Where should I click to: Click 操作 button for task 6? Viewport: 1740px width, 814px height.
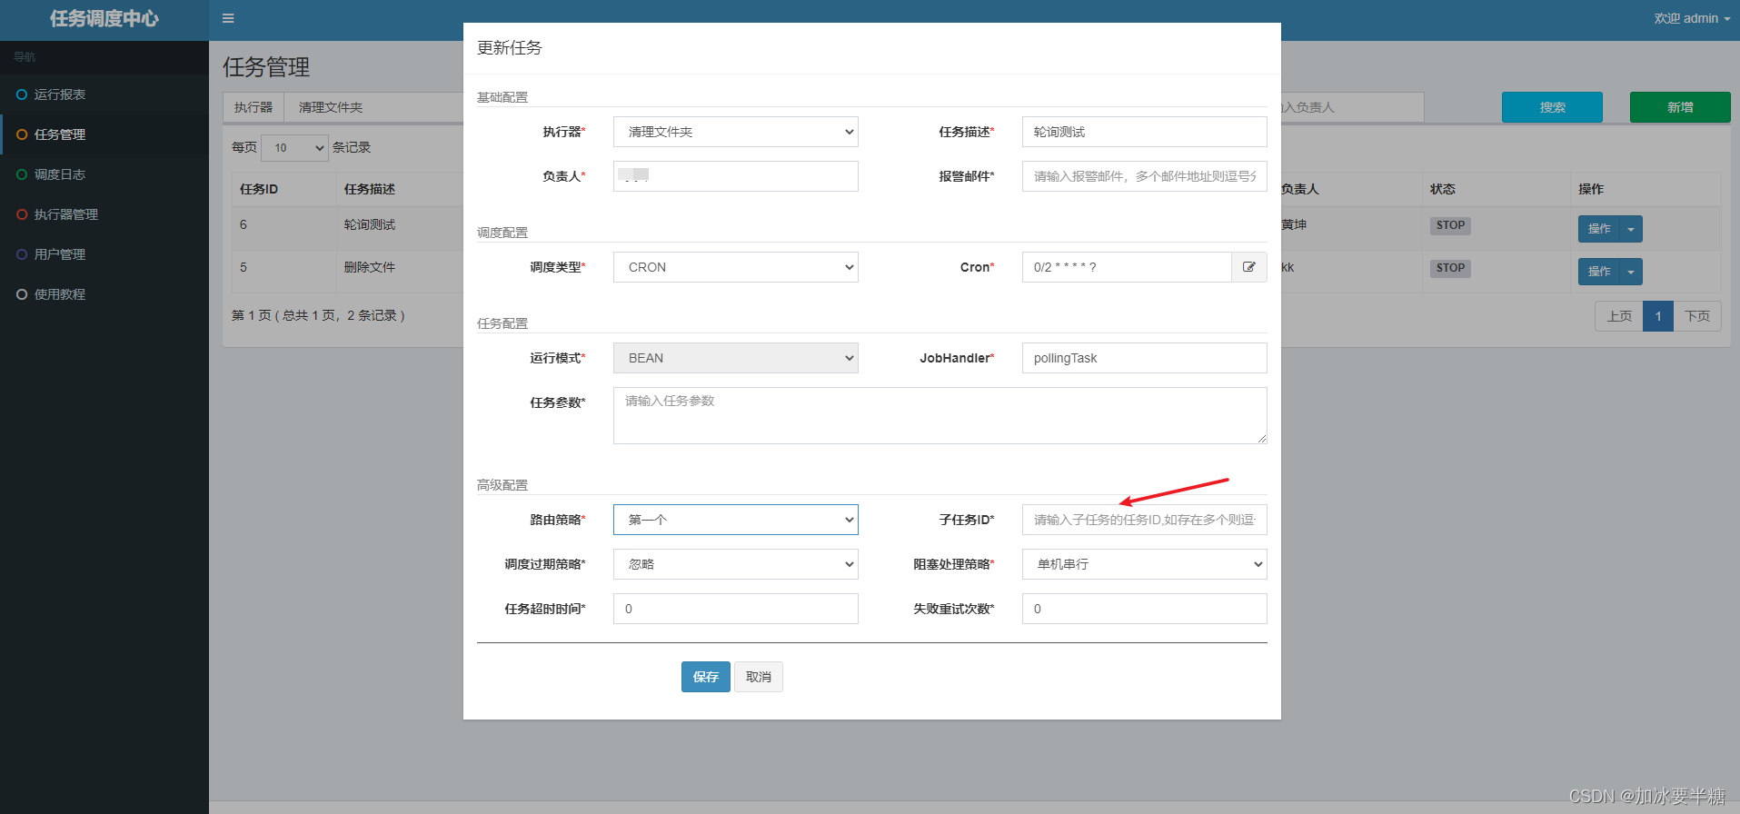click(x=1599, y=229)
